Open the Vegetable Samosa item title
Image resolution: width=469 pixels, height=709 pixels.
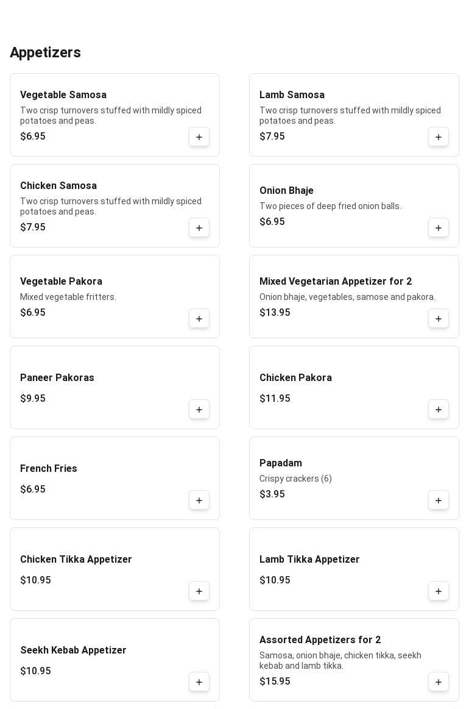(x=63, y=95)
